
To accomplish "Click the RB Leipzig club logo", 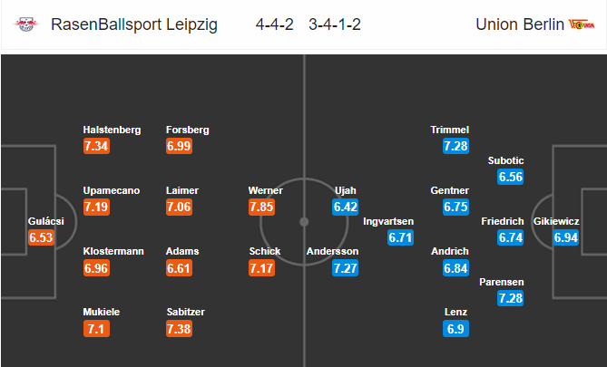I will (x=26, y=24).
